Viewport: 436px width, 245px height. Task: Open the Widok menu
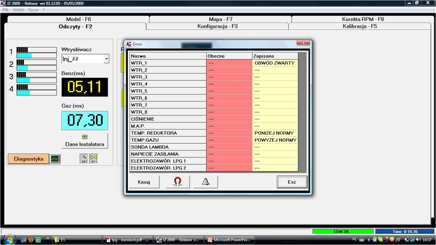point(18,10)
